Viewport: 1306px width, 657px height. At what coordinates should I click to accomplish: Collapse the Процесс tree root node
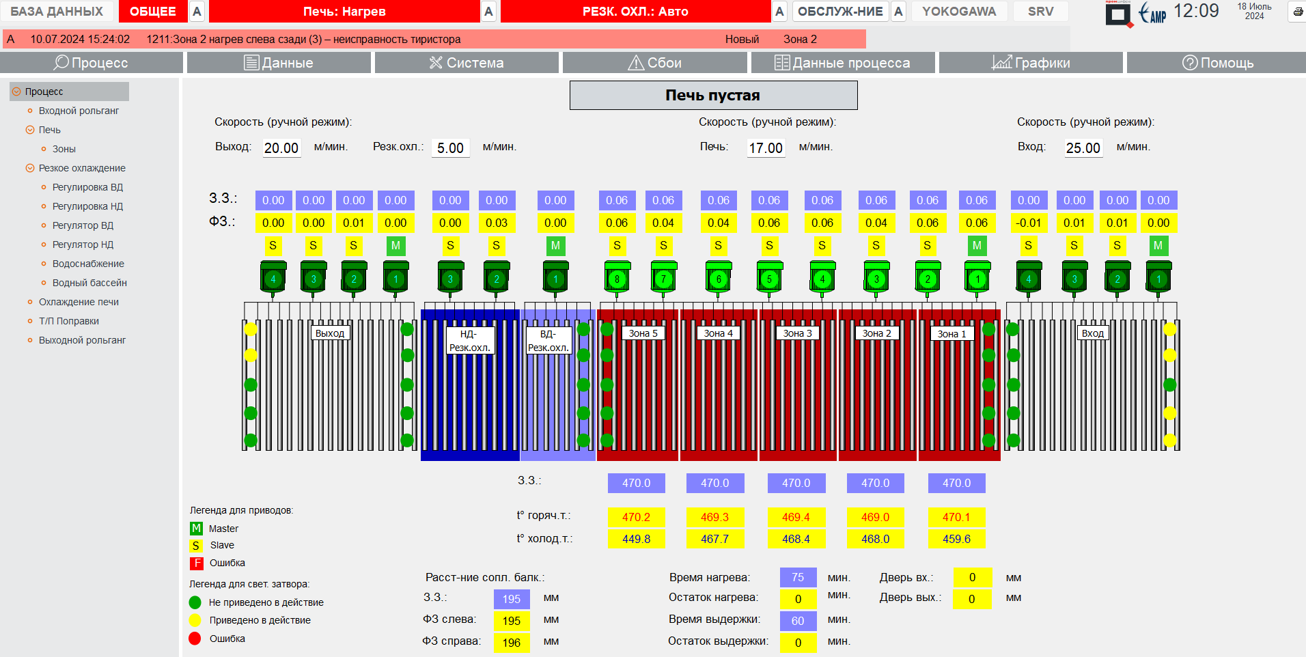coord(16,92)
